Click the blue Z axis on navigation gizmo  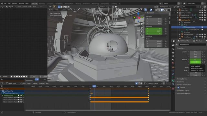coord(138,14)
